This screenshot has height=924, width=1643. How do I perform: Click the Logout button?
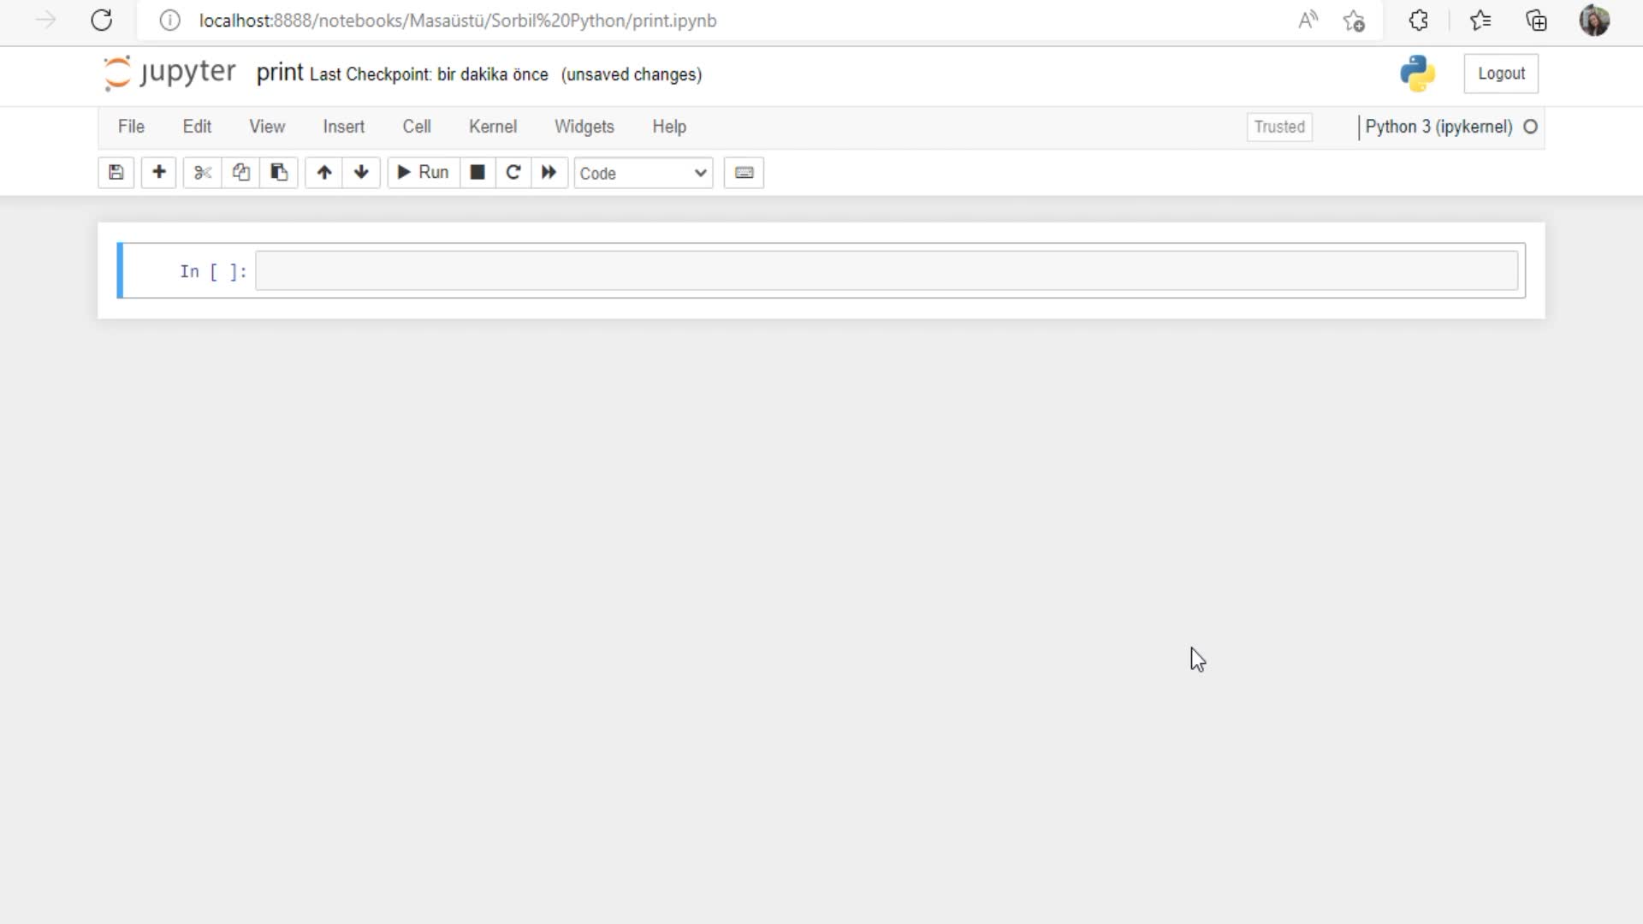1501,74
